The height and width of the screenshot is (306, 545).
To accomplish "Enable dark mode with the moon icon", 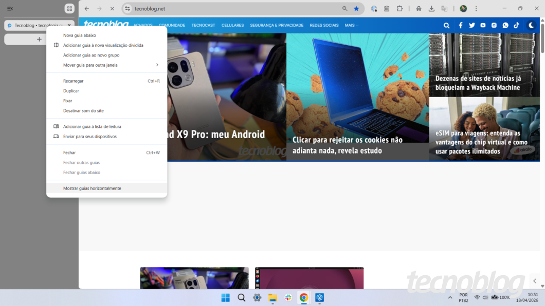I will coord(531,25).
